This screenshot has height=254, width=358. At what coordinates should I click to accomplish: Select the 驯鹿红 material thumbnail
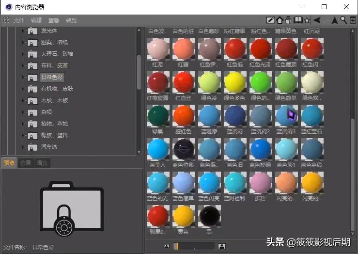[x=158, y=216]
